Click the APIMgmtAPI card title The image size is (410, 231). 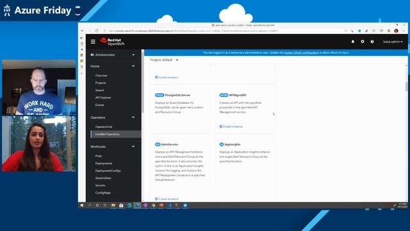click(238, 95)
